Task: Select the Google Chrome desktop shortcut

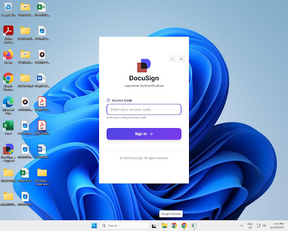Action: 8,82
